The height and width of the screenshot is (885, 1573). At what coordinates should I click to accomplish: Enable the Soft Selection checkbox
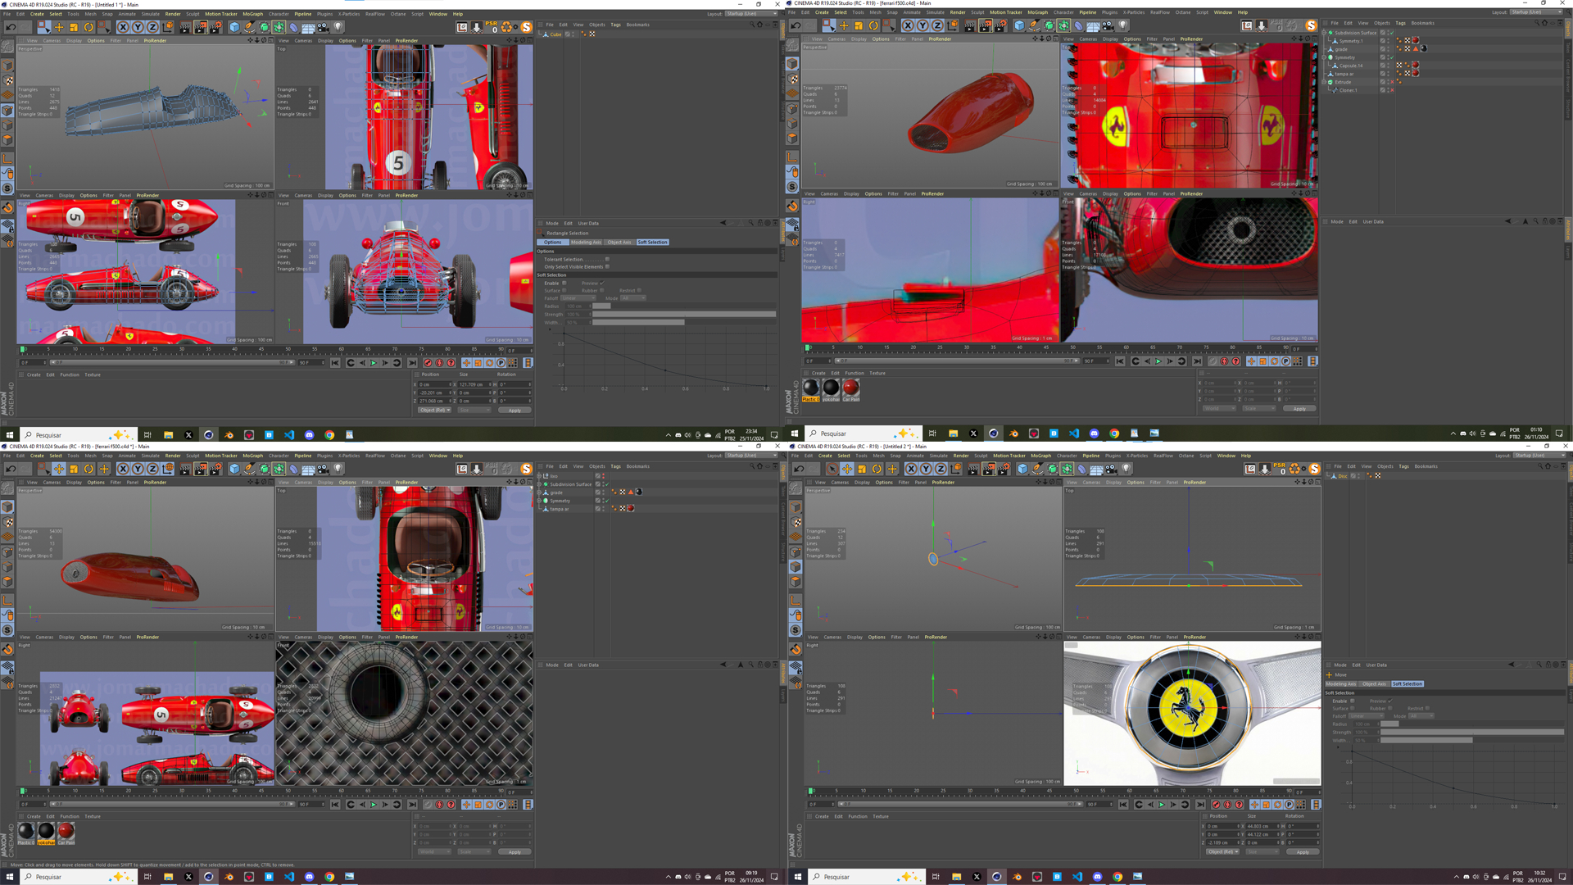point(564,283)
